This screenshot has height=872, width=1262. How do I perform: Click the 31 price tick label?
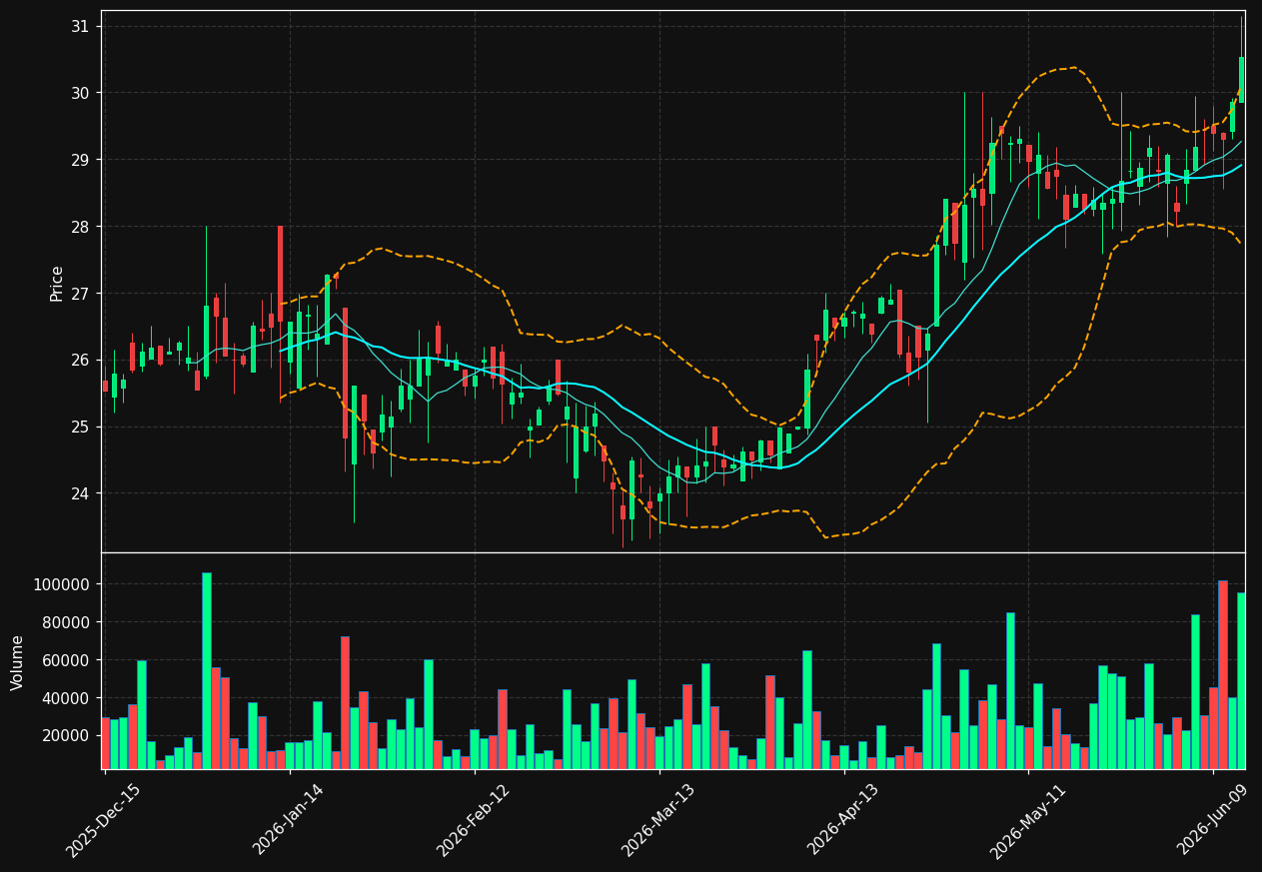coord(80,26)
